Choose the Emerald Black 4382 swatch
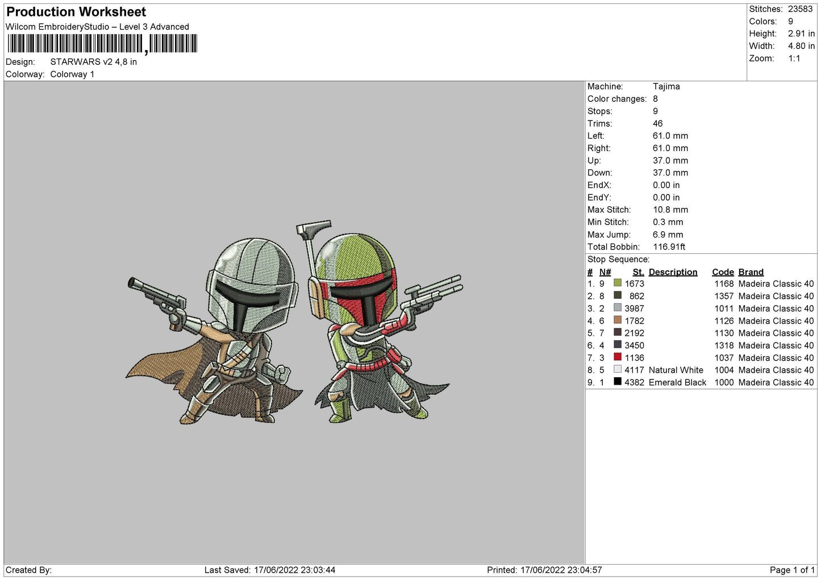The image size is (821, 580). tap(617, 382)
